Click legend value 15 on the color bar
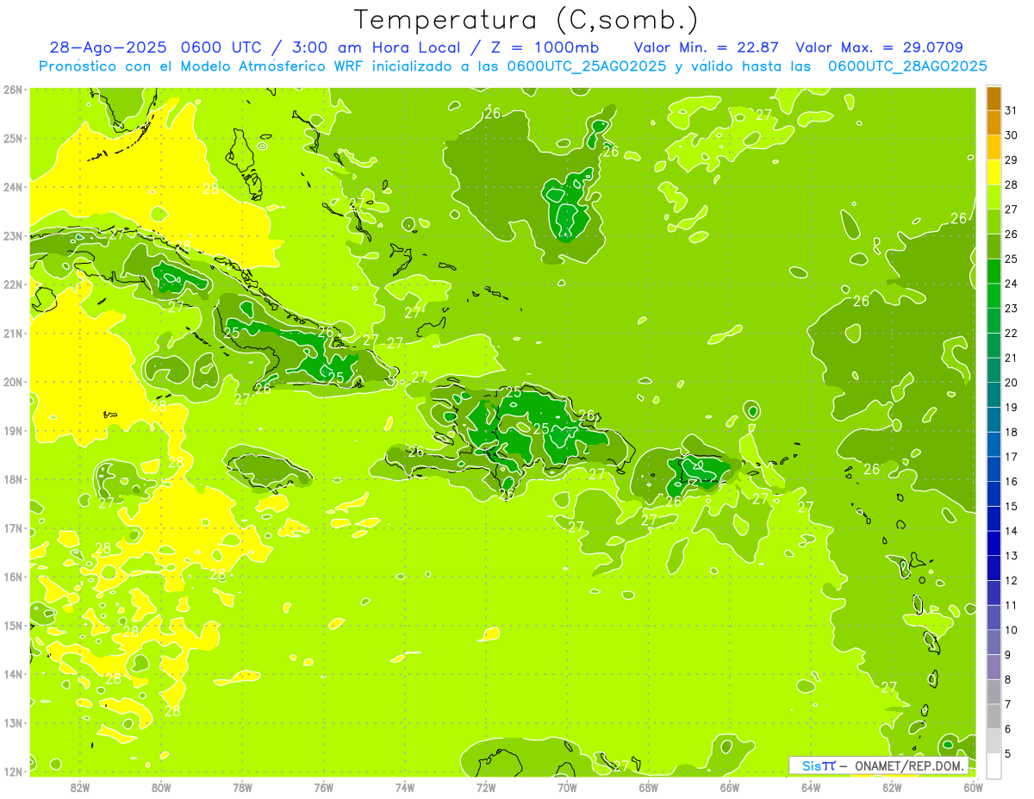This screenshot has height=799, width=1034. coord(1011,507)
